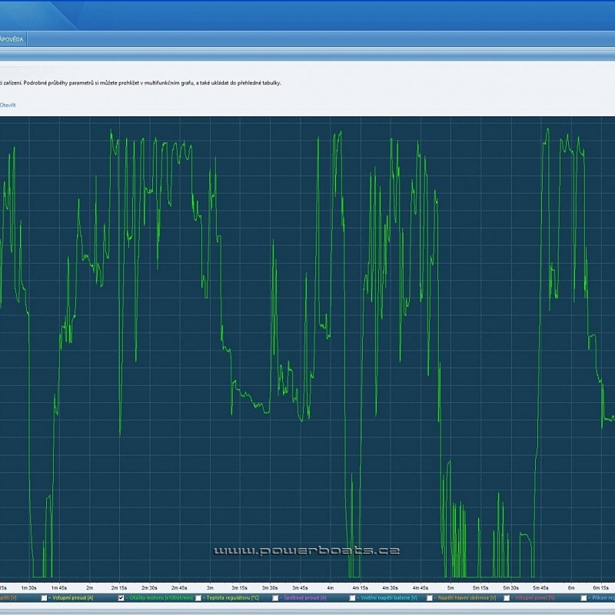Enable the Teplota regulátoru [°C] checkbox
615x615 pixels.
coord(198,597)
